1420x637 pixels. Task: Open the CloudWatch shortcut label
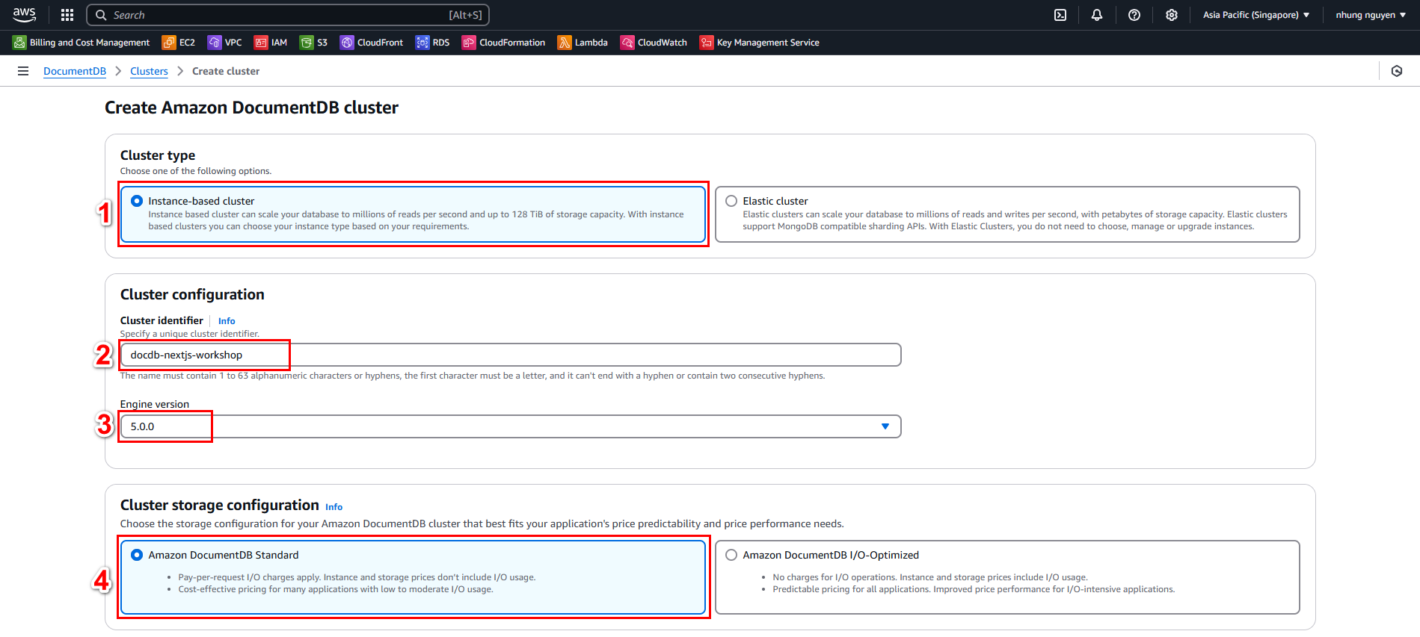click(663, 43)
